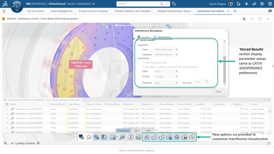
Task: Switch to the View action bar tab
Action: pos(137,131)
